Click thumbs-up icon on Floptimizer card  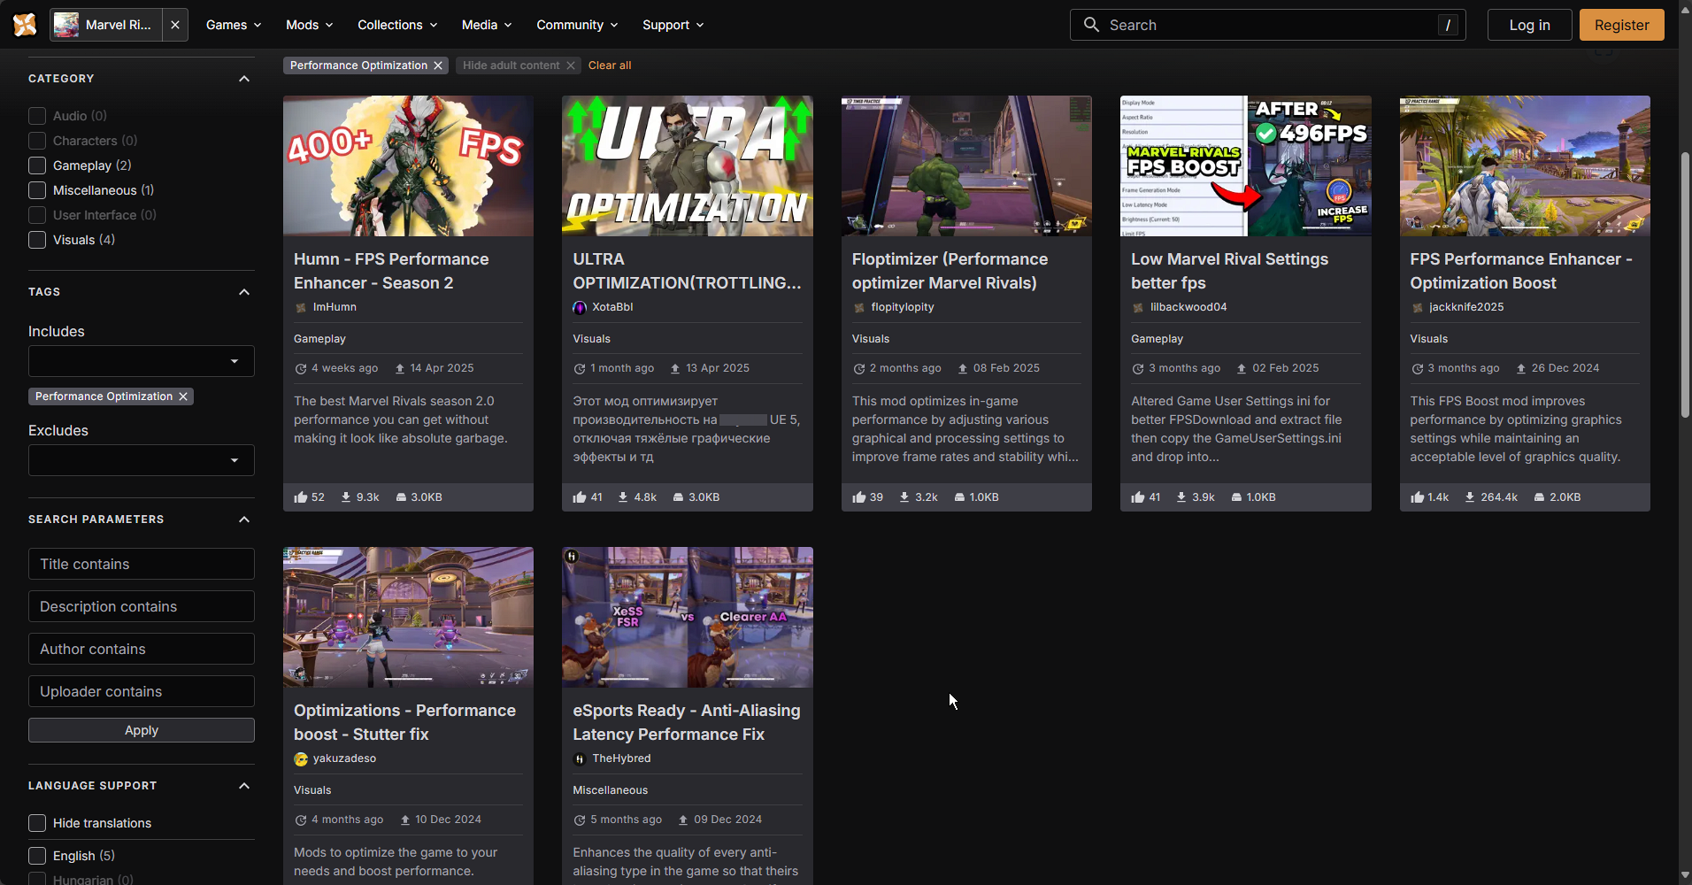click(x=859, y=497)
